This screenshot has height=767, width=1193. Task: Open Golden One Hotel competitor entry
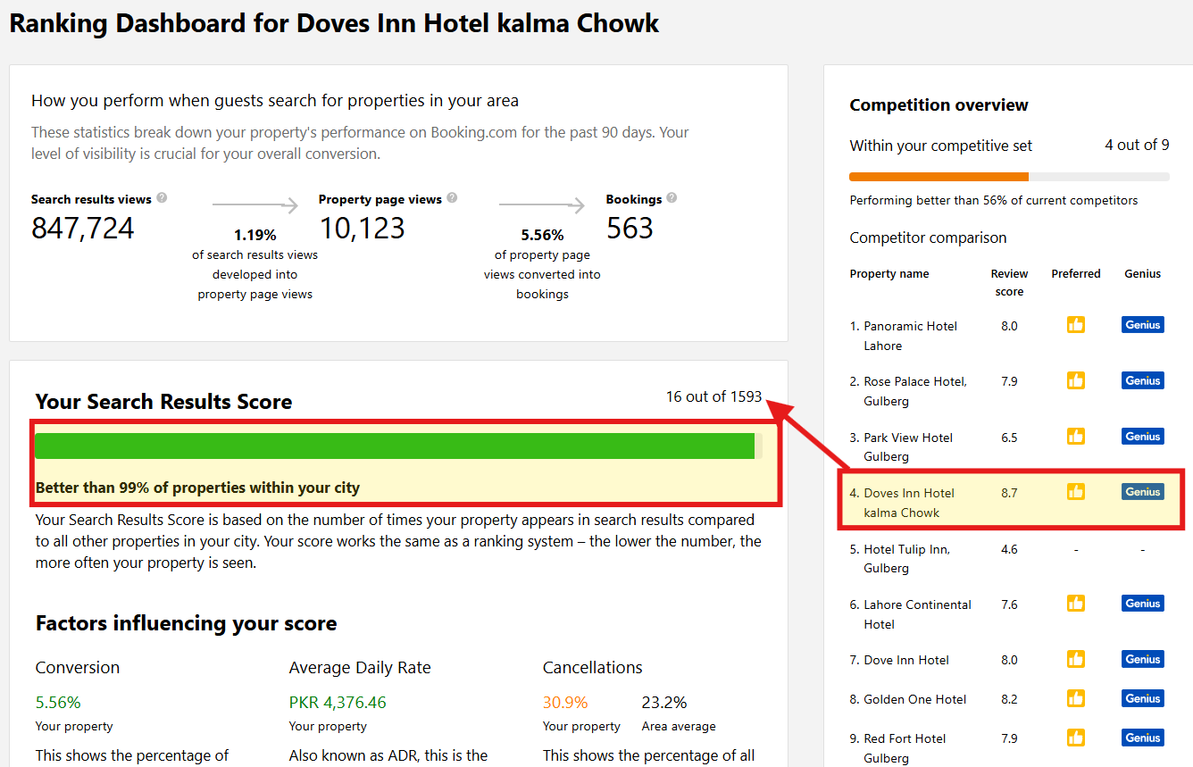coord(914,699)
